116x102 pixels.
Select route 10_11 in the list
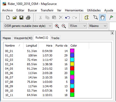(x=9, y=95)
